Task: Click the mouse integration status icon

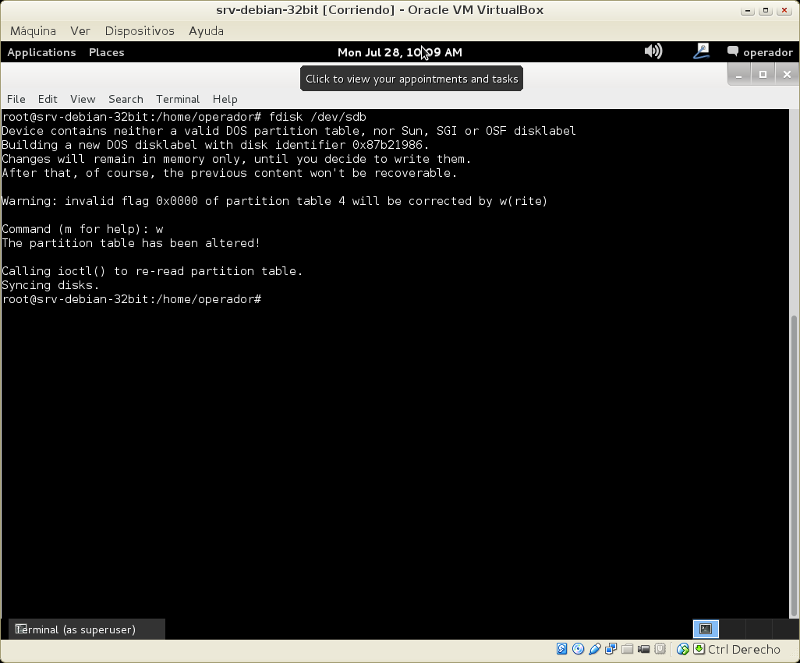Action: [683, 649]
